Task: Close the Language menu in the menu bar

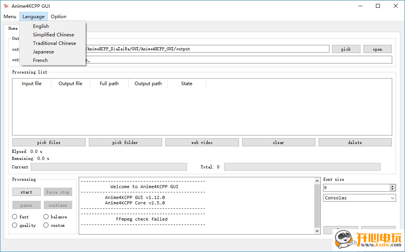Action: (33, 17)
